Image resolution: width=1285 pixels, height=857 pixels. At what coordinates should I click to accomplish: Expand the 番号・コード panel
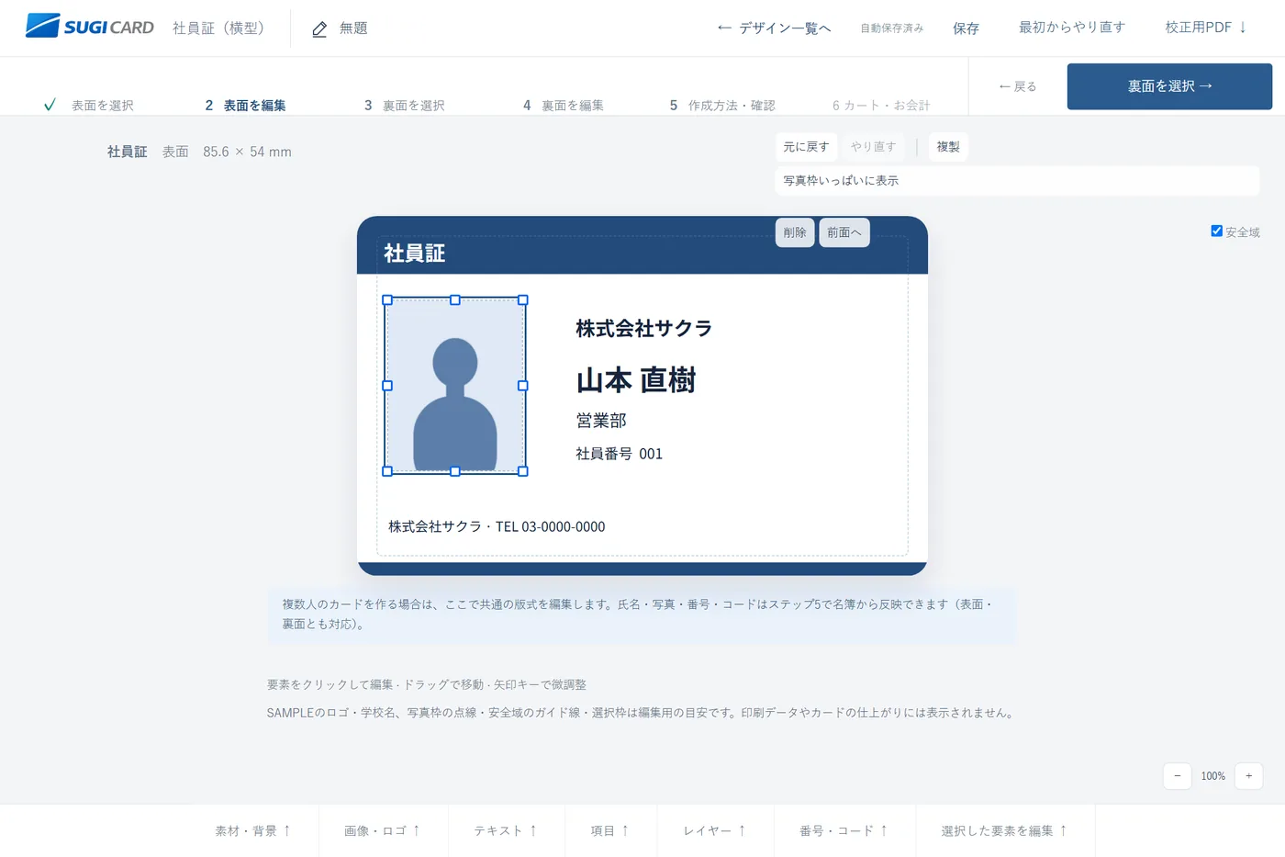[x=844, y=831]
